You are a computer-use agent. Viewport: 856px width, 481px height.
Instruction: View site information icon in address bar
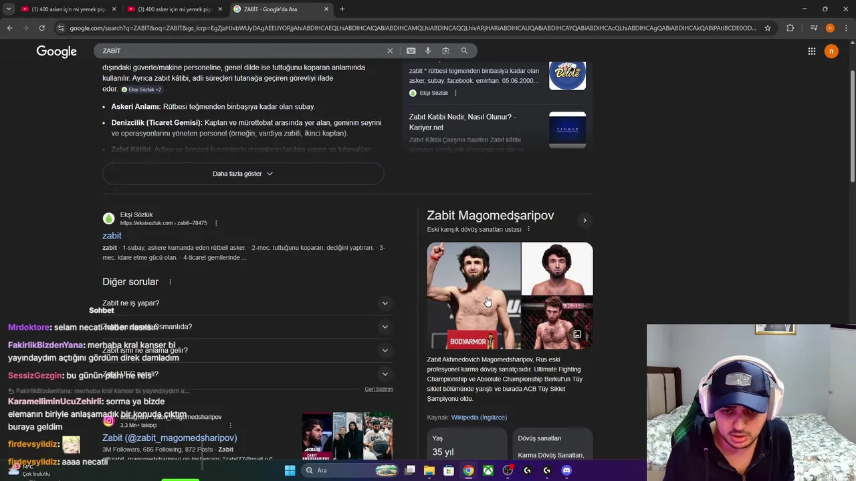click(x=61, y=28)
